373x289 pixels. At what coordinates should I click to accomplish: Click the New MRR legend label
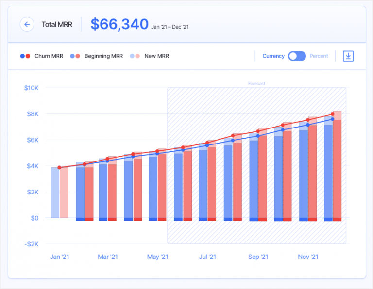tap(156, 56)
